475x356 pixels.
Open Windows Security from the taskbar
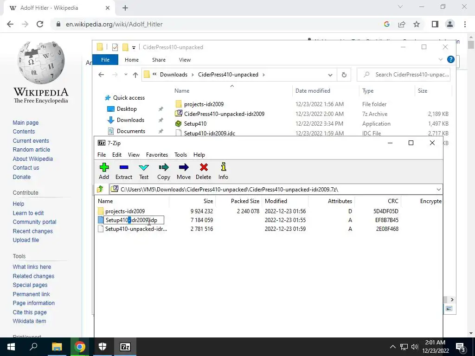click(x=103, y=347)
